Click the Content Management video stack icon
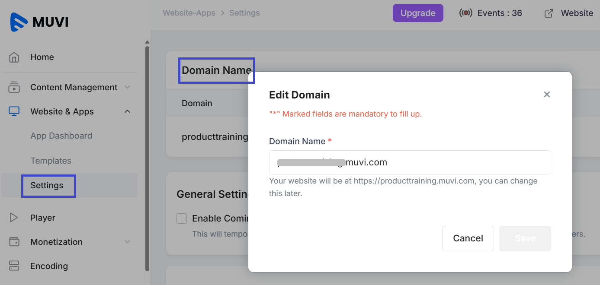This screenshot has width=600, height=285. click(x=14, y=87)
